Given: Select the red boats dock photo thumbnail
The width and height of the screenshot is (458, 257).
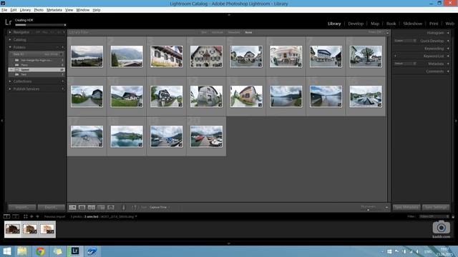Looking at the screenshot, I should click(206, 136).
